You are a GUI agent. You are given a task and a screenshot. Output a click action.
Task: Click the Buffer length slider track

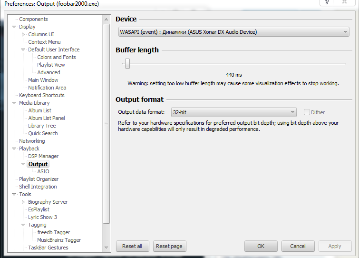pyautogui.click(x=234, y=63)
